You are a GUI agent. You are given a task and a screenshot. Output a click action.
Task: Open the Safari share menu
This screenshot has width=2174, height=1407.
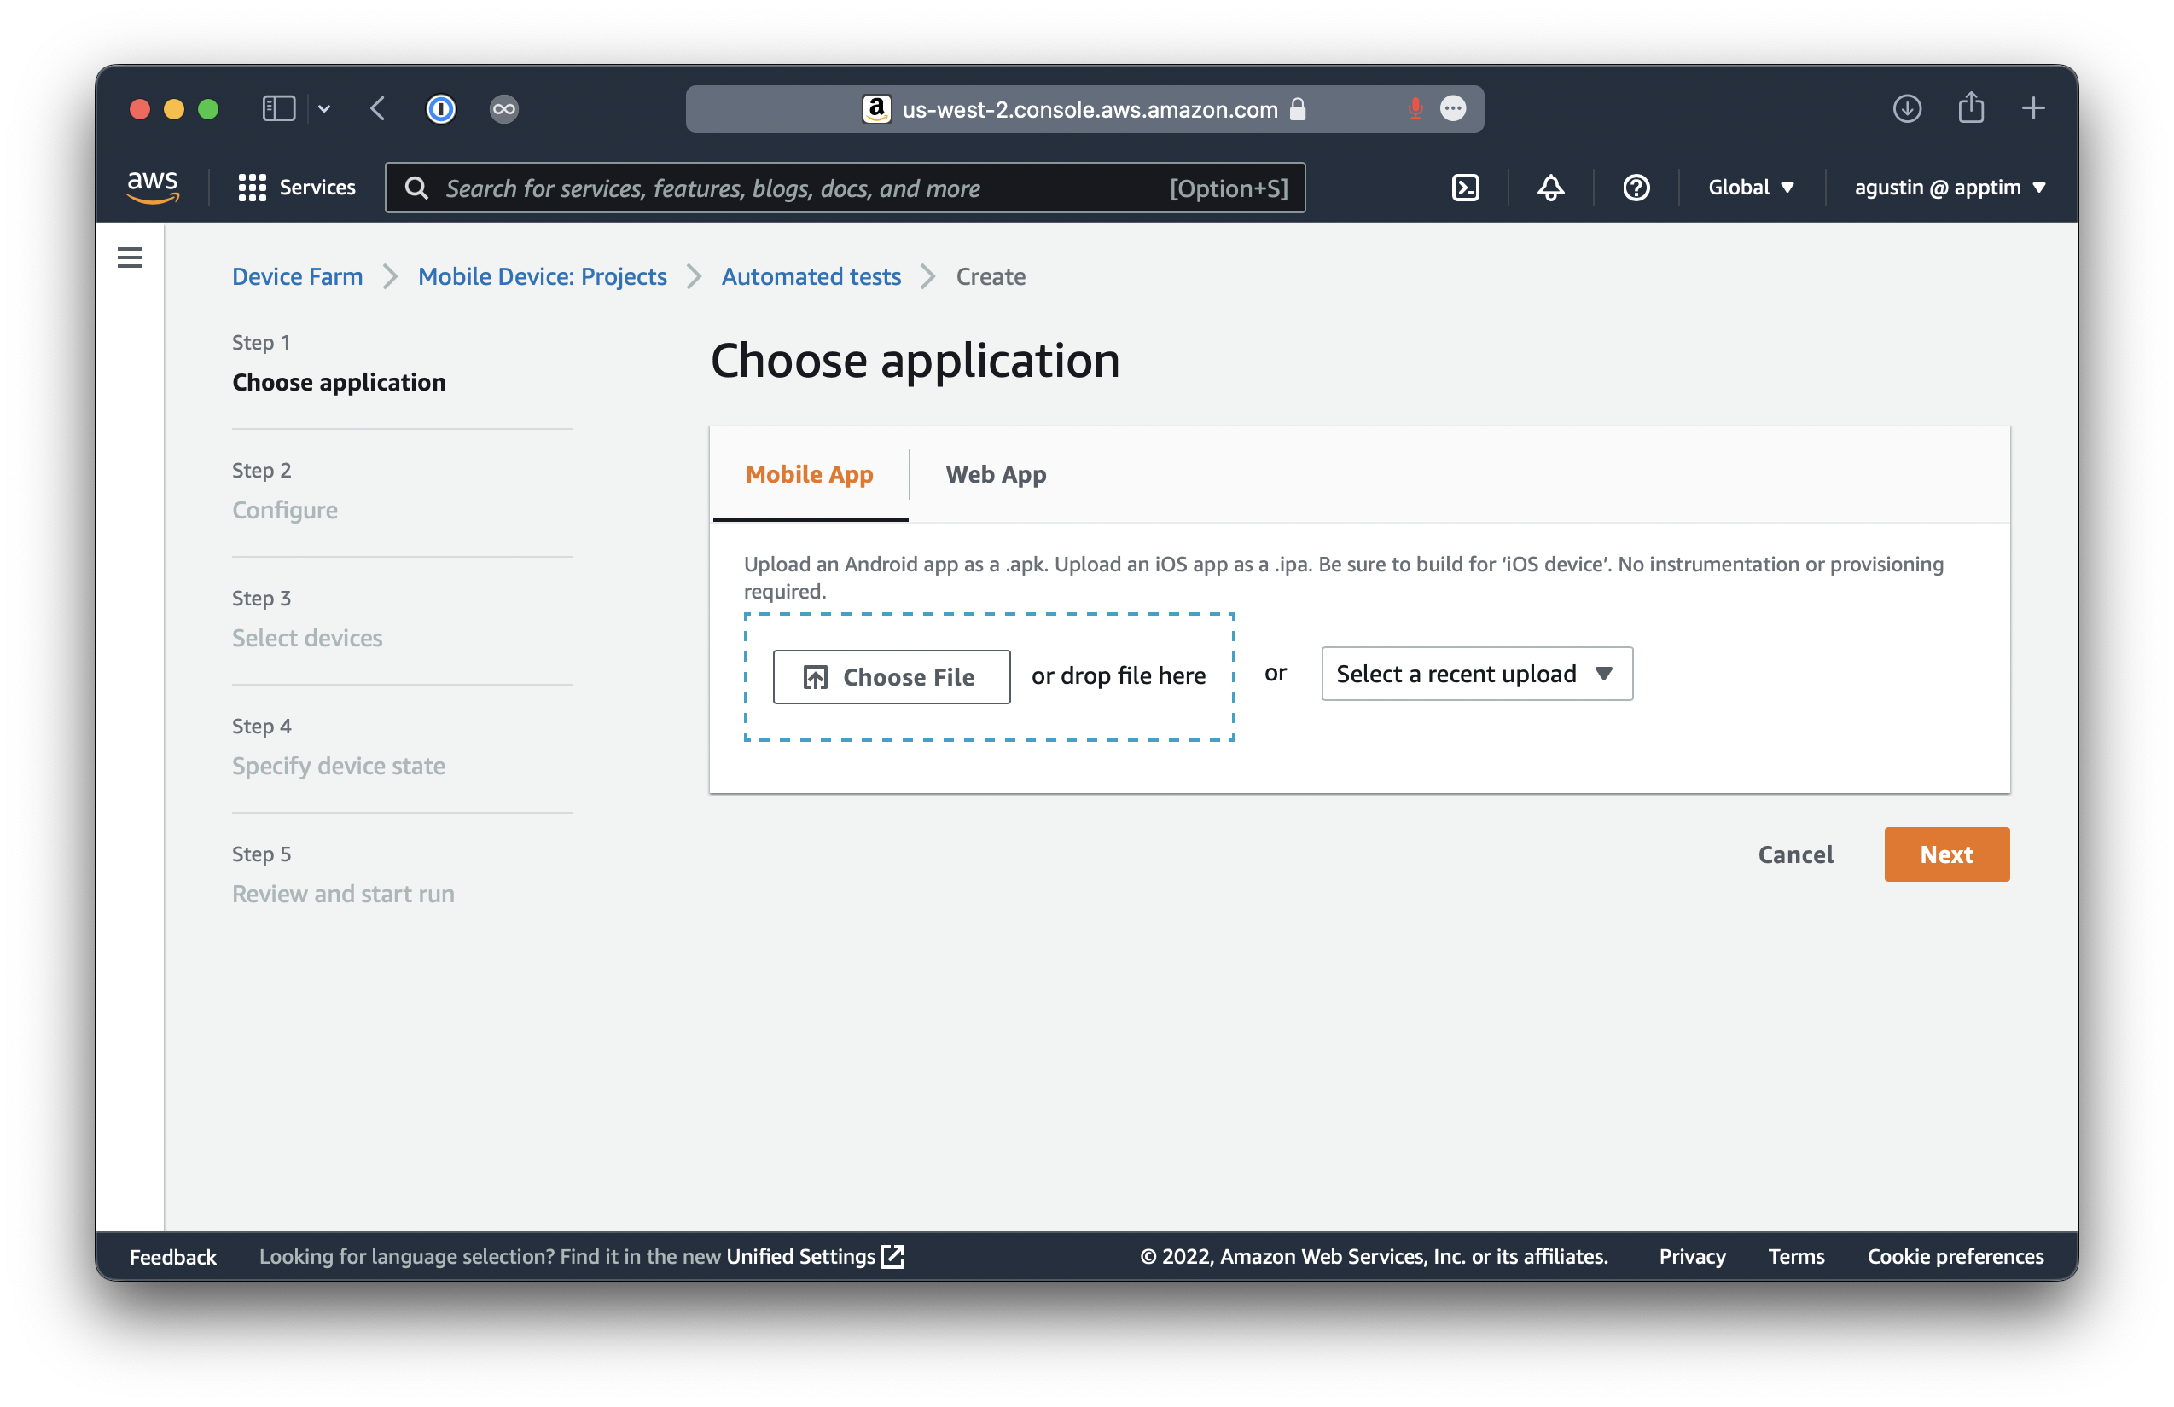click(1970, 107)
